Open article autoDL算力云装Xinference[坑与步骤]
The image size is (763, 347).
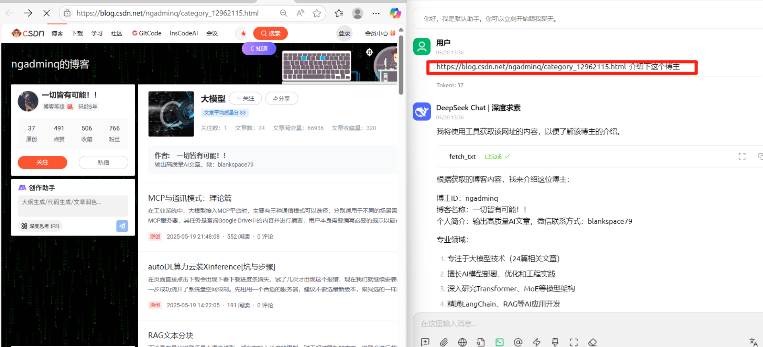(x=211, y=266)
